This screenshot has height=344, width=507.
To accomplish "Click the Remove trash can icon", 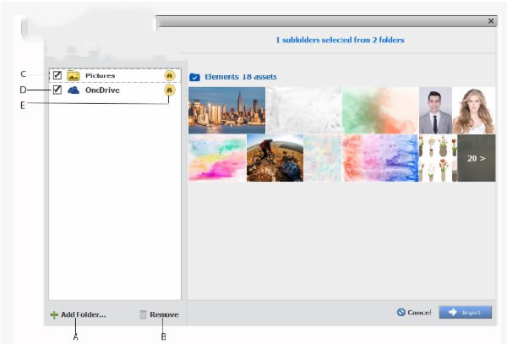I will pos(143,314).
